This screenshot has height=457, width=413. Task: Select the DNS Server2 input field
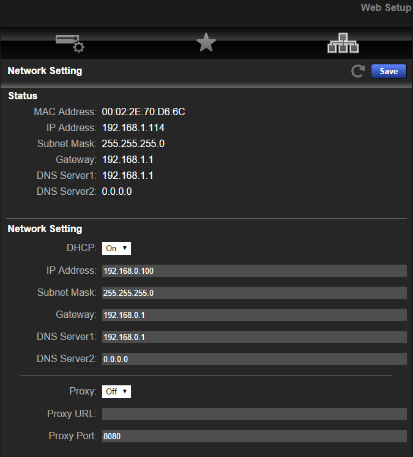[x=254, y=359]
